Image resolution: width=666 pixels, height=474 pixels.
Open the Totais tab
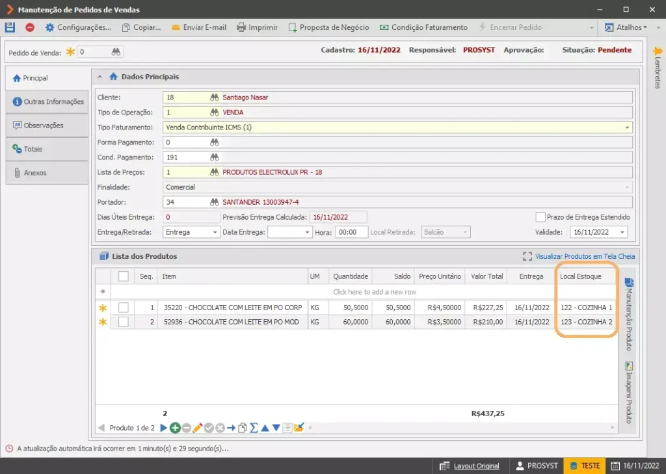pos(47,149)
